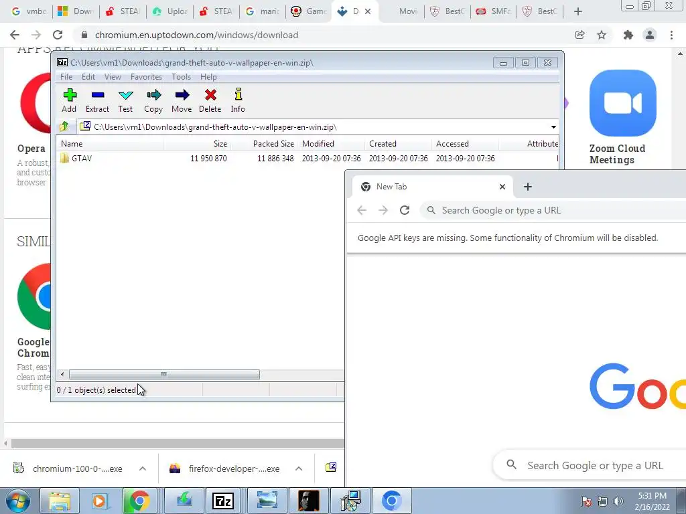Open the Chrome profile avatar

(650, 35)
